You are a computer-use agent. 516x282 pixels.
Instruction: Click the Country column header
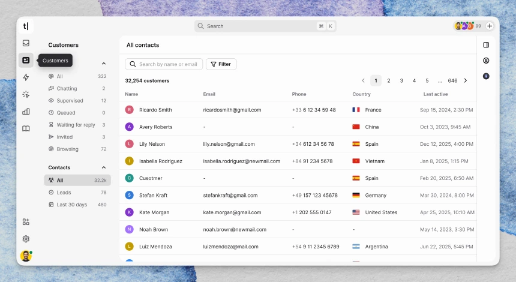[361, 94]
